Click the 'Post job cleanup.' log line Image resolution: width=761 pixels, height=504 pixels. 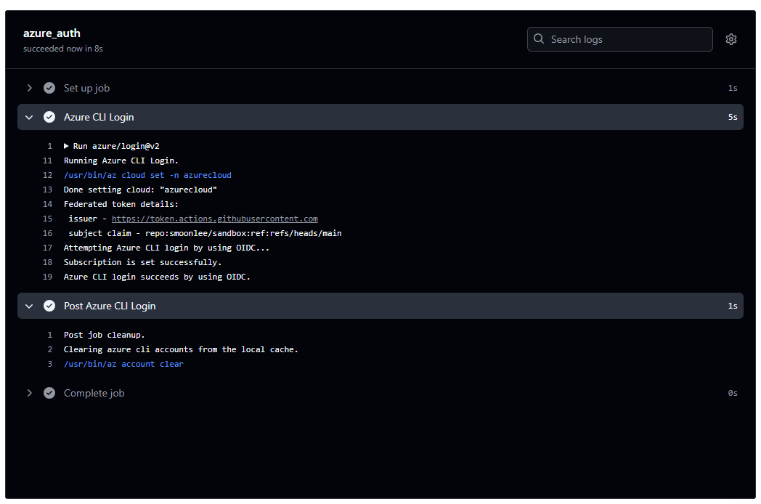point(105,335)
